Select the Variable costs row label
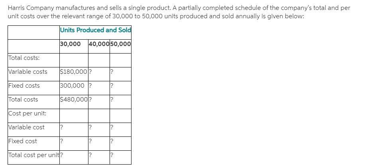Viewport: 369px width, 167px height. tap(28, 72)
